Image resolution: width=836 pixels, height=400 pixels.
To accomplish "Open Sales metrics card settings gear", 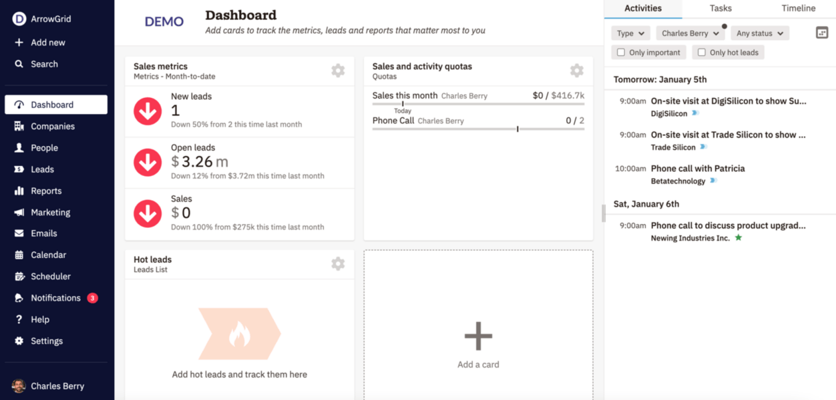I will [339, 70].
